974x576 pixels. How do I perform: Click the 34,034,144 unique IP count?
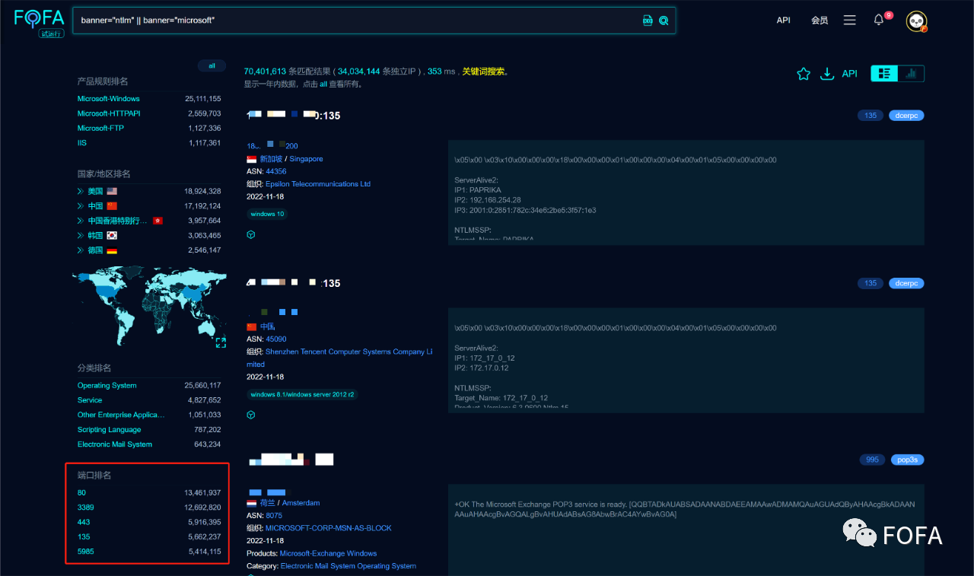pos(358,71)
